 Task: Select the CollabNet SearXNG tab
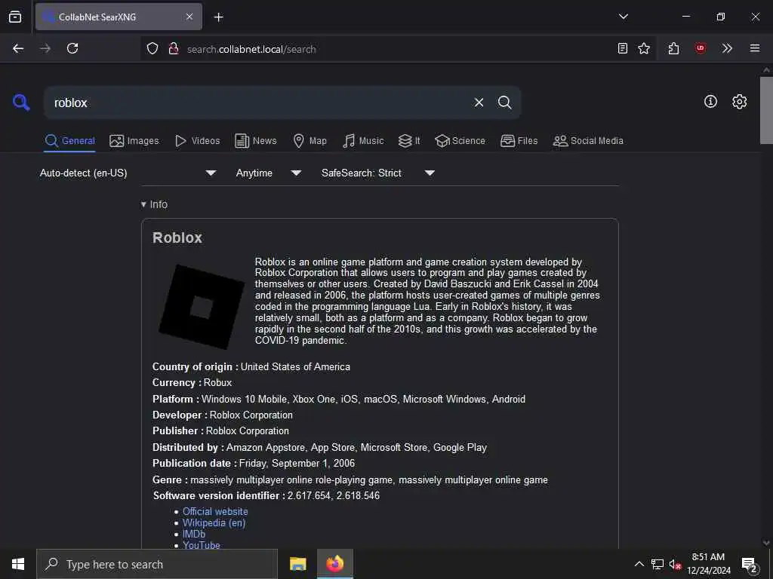[x=119, y=17]
